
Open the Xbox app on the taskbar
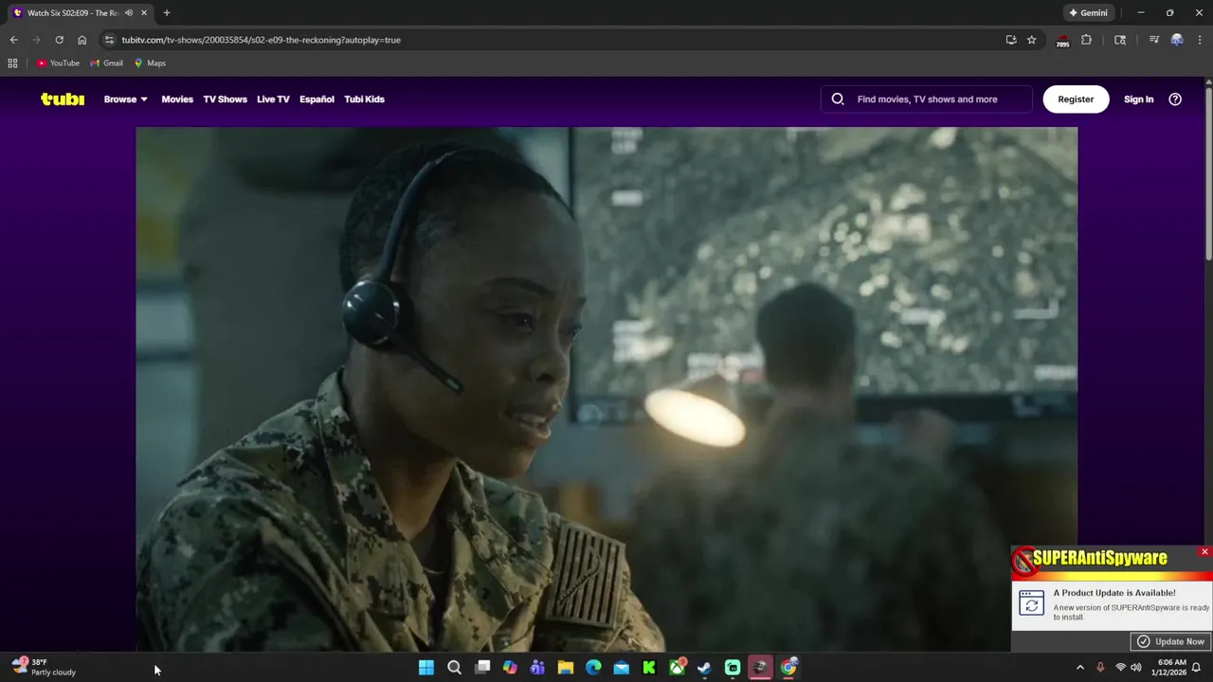[x=677, y=668]
